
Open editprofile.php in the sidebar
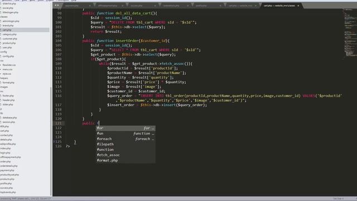point(8,144)
